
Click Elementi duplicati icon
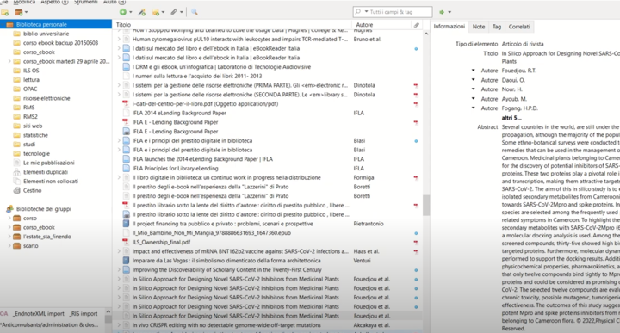tap(16, 172)
